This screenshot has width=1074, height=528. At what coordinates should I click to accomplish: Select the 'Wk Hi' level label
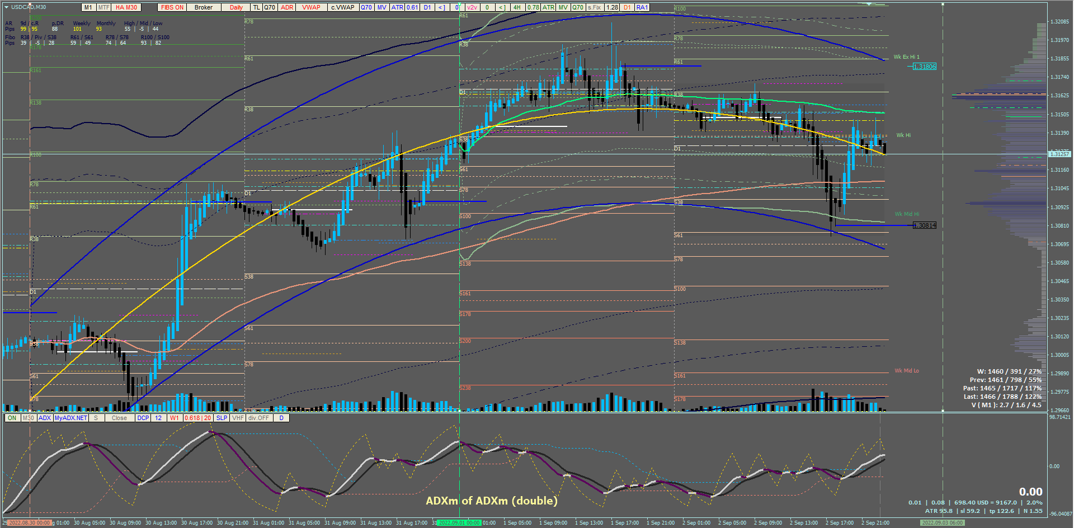(903, 135)
